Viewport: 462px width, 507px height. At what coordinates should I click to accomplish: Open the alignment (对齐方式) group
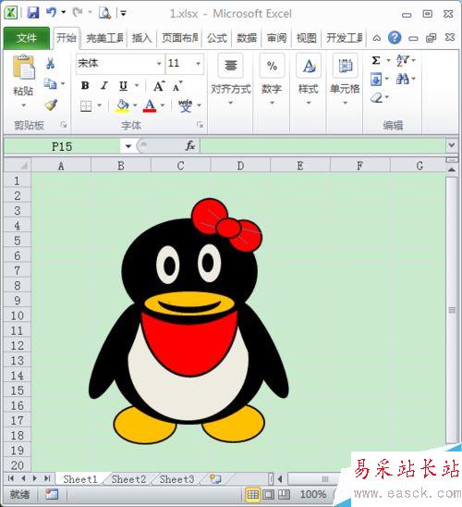(230, 80)
